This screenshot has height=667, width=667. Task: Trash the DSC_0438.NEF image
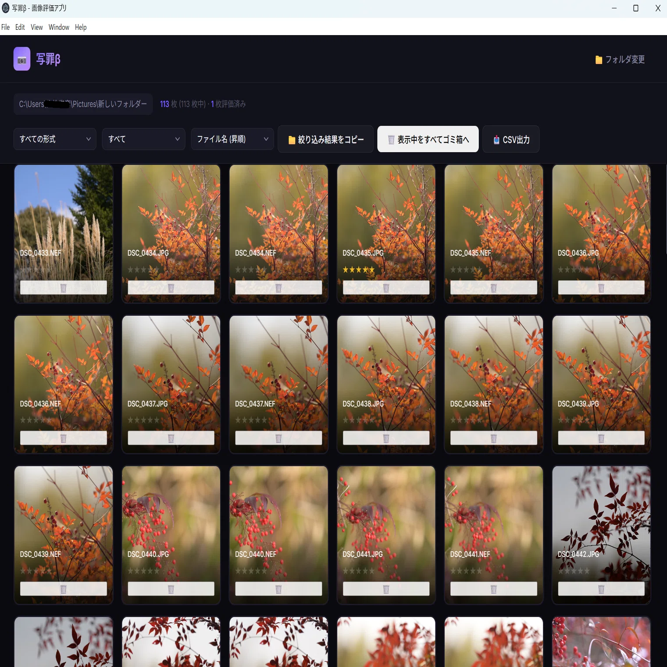pos(494,438)
